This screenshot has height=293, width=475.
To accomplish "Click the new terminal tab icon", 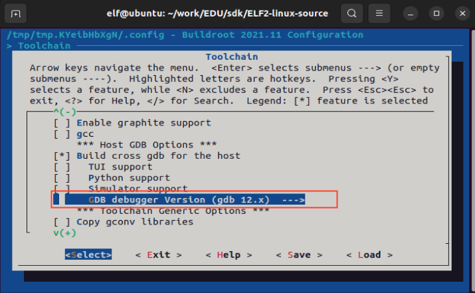I will [16, 13].
